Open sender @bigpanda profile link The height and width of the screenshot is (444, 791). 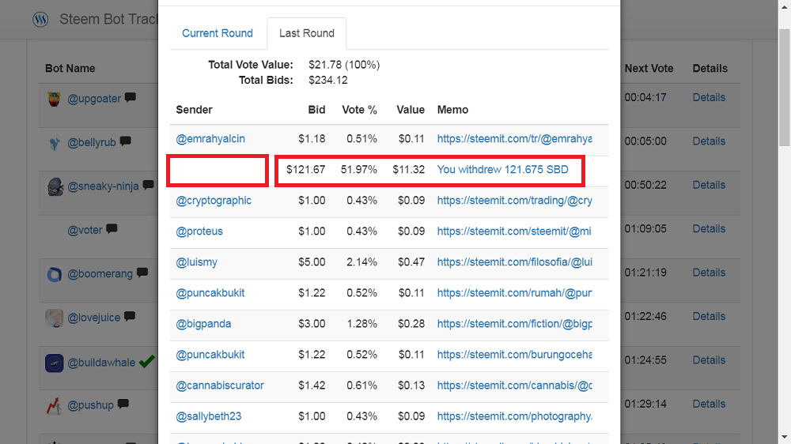click(x=203, y=324)
